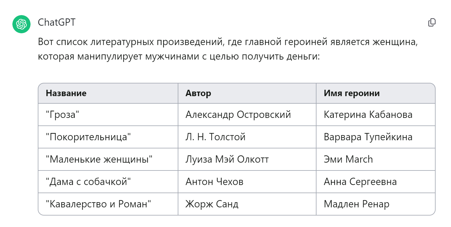Click the "Антон Чехов" author cell
The width and height of the screenshot is (451, 227).
click(x=214, y=182)
